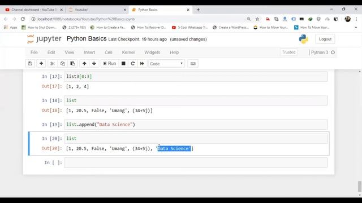Copy selected cells using the toolbar icon

click(63, 64)
